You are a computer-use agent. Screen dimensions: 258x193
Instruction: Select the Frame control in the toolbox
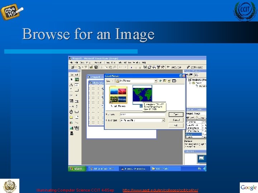71,90
